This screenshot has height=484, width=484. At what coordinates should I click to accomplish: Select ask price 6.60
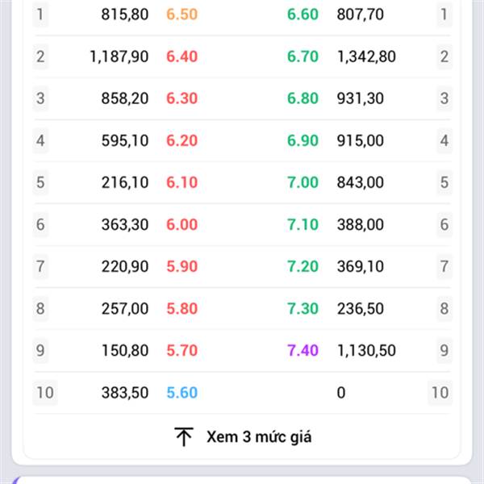[302, 15]
